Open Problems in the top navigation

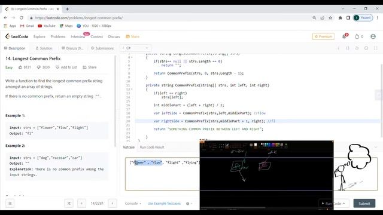pos(58,36)
